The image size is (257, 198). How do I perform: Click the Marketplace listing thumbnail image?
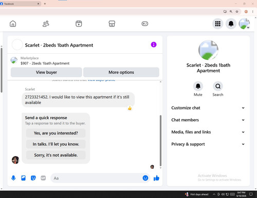coord(14,60)
